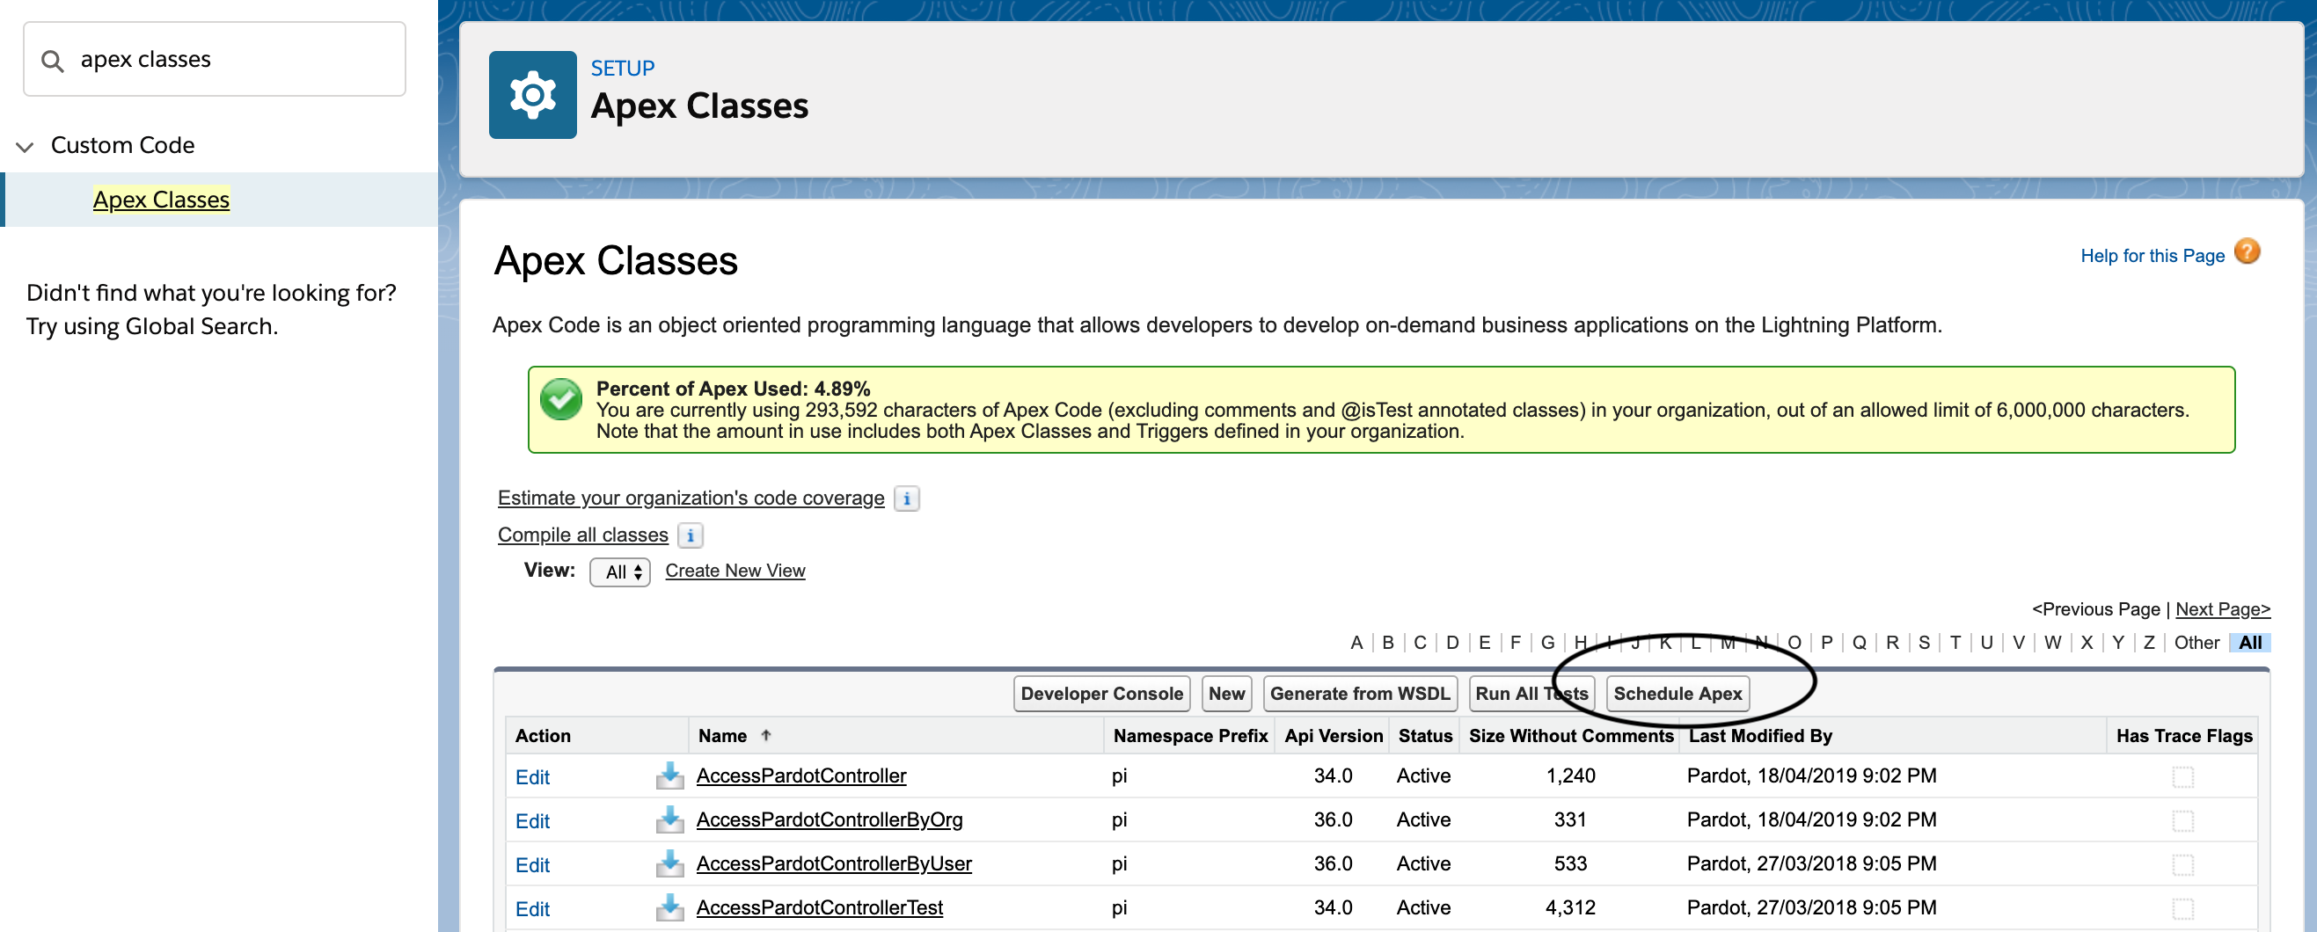
Task: Select the All alphabet filter
Action: pyautogui.click(x=2249, y=643)
